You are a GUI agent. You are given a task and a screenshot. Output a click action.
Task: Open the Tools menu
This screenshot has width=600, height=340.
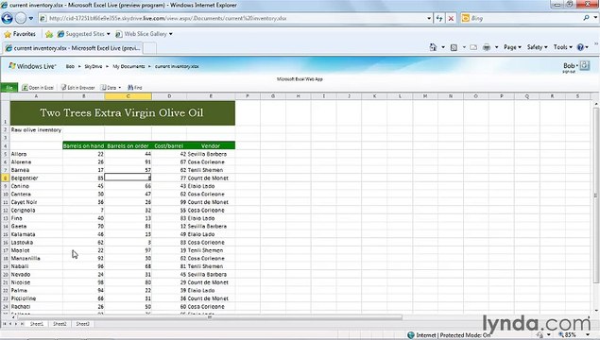tap(562, 47)
